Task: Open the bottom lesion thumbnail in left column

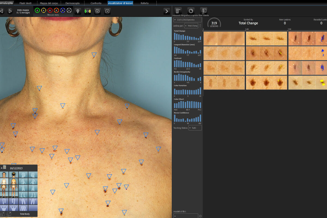Action: pyautogui.click(x=224, y=83)
